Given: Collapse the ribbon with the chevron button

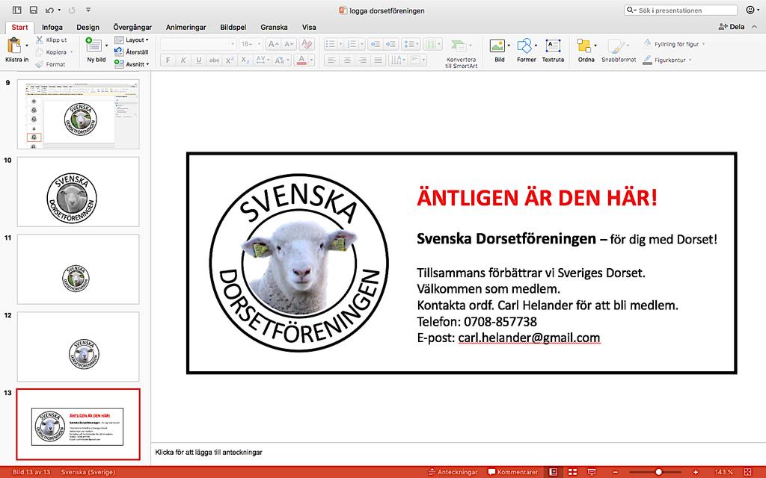Looking at the screenshot, I should [x=755, y=27].
